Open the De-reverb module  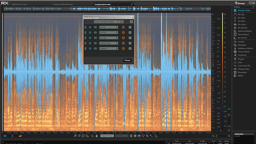click(240, 38)
